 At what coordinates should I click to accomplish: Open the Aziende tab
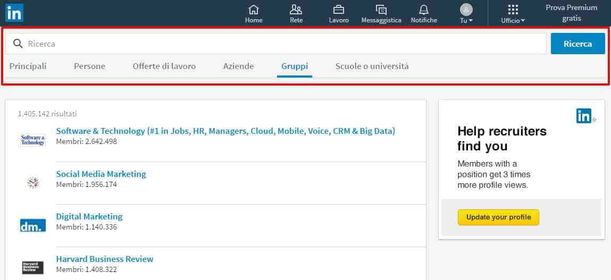pyautogui.click(x=238, y=66)
